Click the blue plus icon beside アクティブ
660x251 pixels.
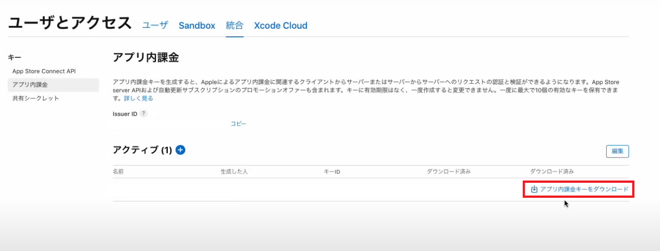(x=181, y=150)
